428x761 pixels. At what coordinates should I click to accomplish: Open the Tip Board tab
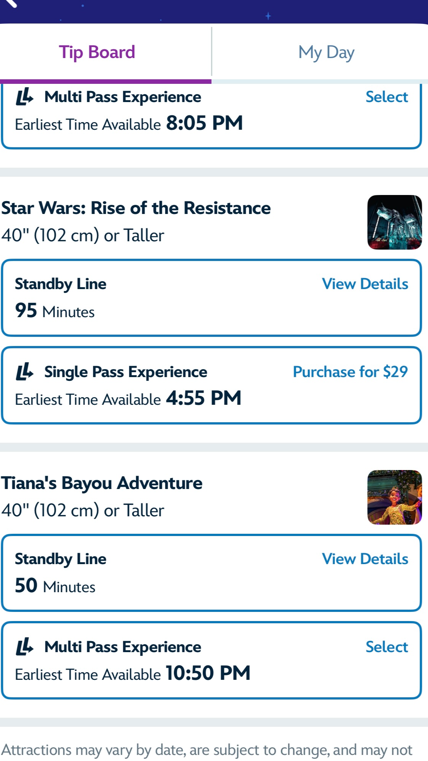click(x=97, y=52)
